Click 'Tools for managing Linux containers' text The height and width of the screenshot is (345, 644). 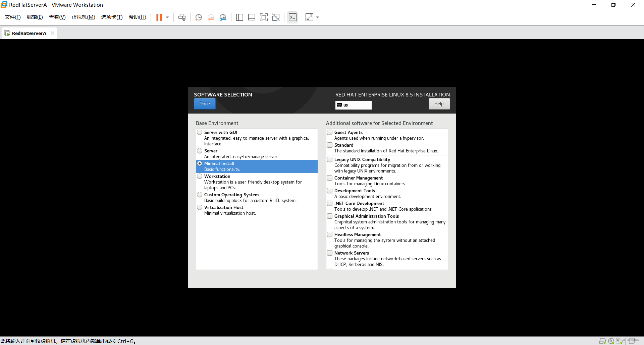(370, 184)
